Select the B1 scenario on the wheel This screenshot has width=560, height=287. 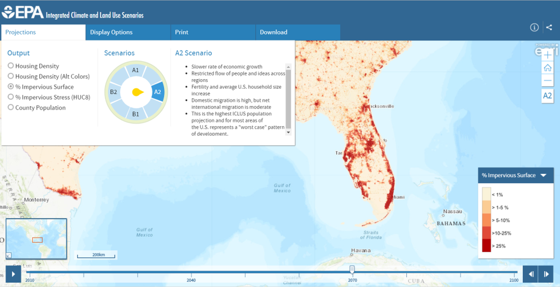(x=135, y=115)
